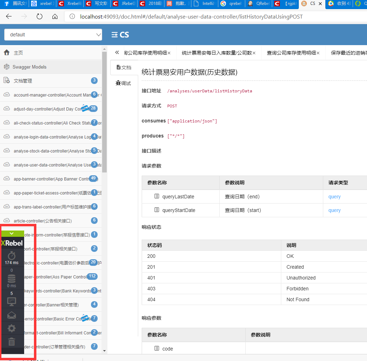
Task: Open the 订单管理相关操作 controller entry
Action: click(63, 347)
